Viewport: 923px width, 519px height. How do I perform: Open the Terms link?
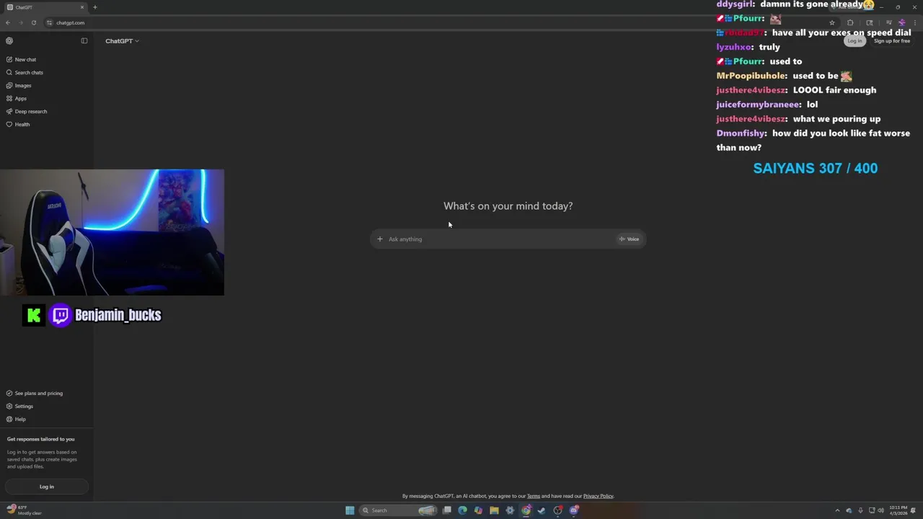534,496
